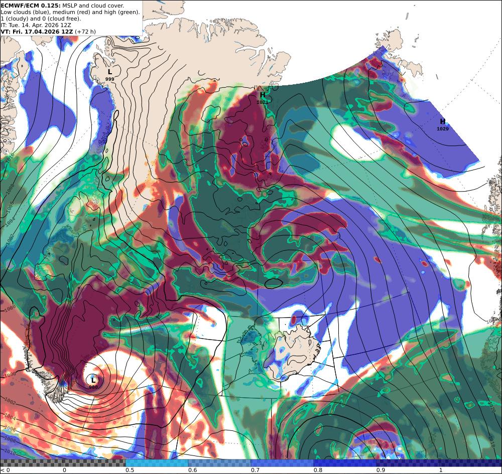Click the '(+72 h)' forecast lead time

pos(85,32)
